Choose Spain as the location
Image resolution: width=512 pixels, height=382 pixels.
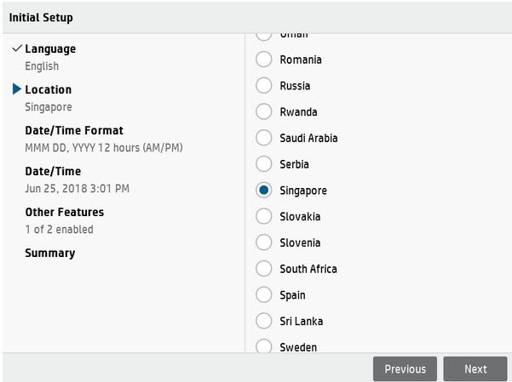pyautogui.click(x=264, y=295)
